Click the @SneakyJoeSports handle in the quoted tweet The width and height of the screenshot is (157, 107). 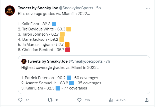click(86, 61)
